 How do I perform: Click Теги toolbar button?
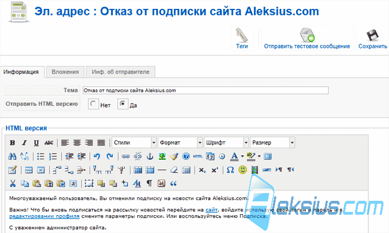[242, 38]
